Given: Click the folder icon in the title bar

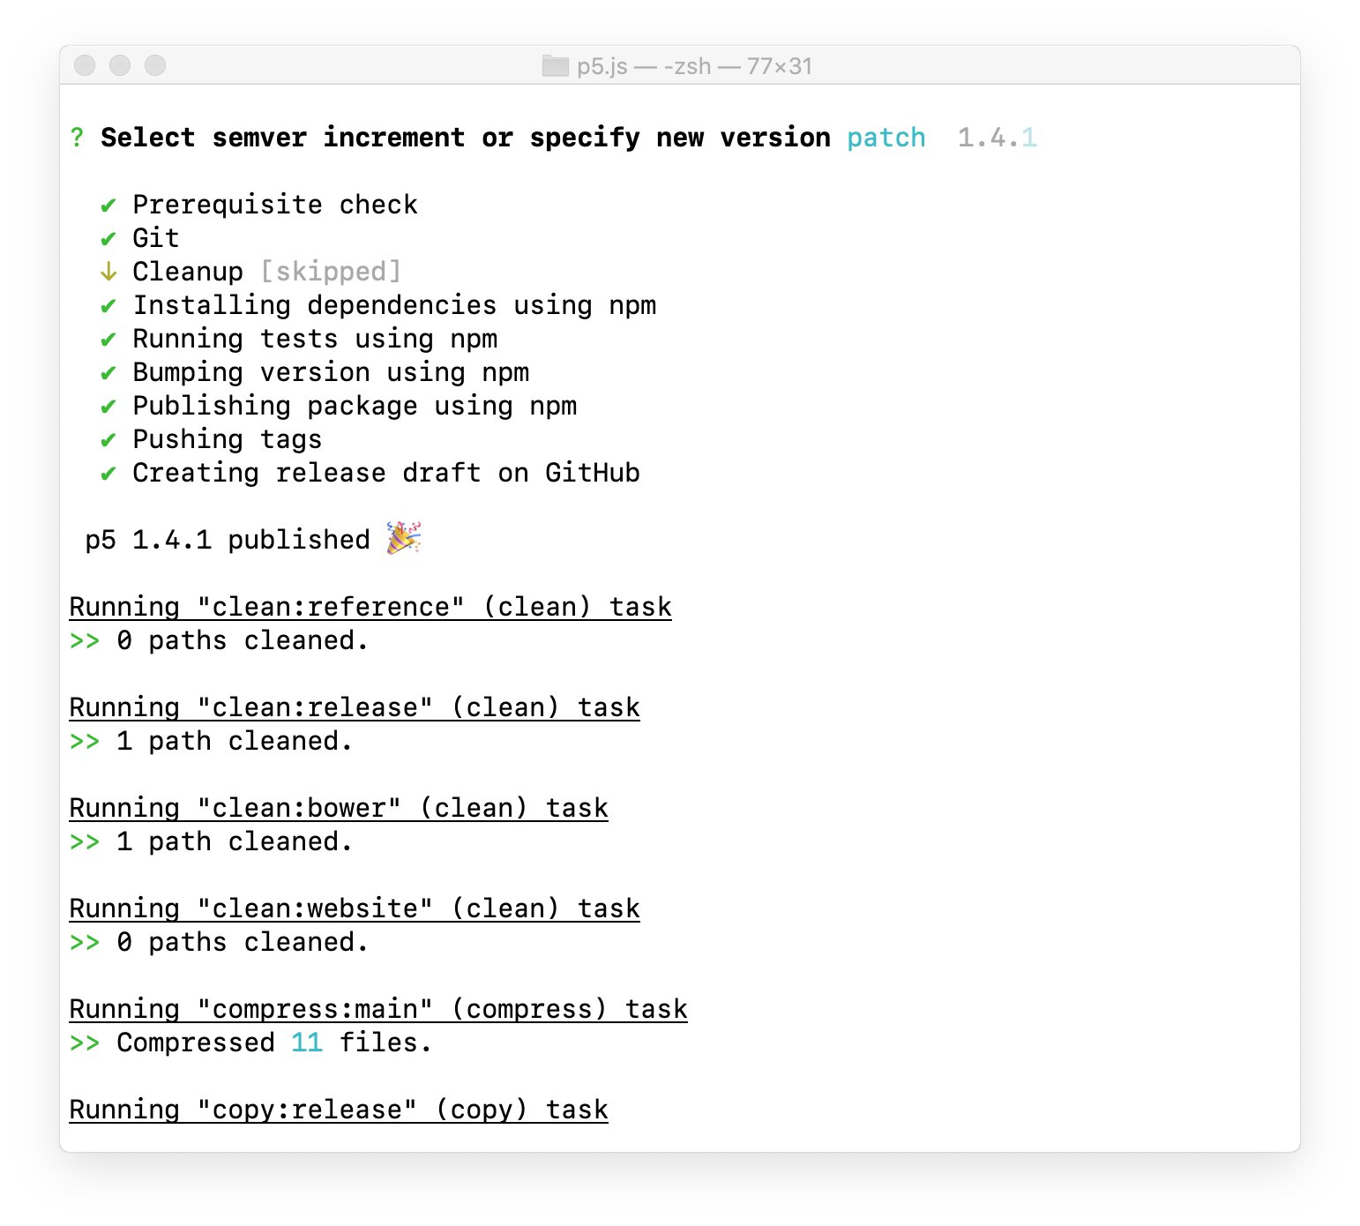Looking at the screenshot, I should pyautogui.click(x=555, y=66).
